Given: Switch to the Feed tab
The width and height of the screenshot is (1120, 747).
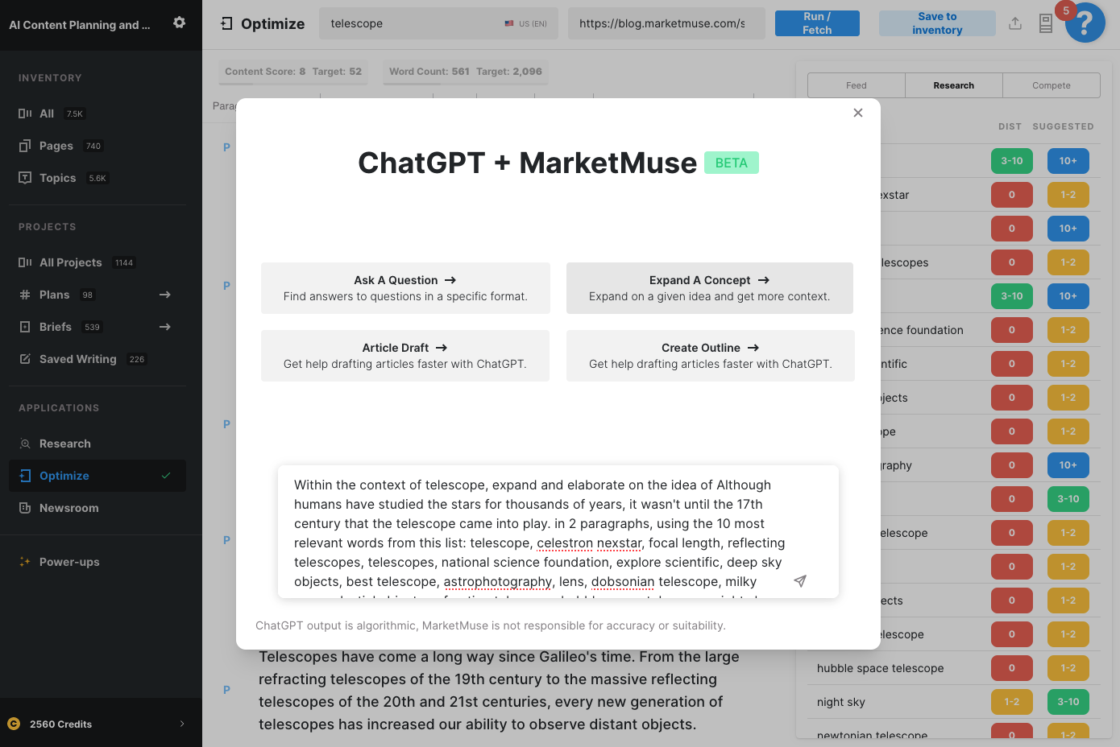Looking at the screenshot, I should pyautogui.click(x=857, y=85).
